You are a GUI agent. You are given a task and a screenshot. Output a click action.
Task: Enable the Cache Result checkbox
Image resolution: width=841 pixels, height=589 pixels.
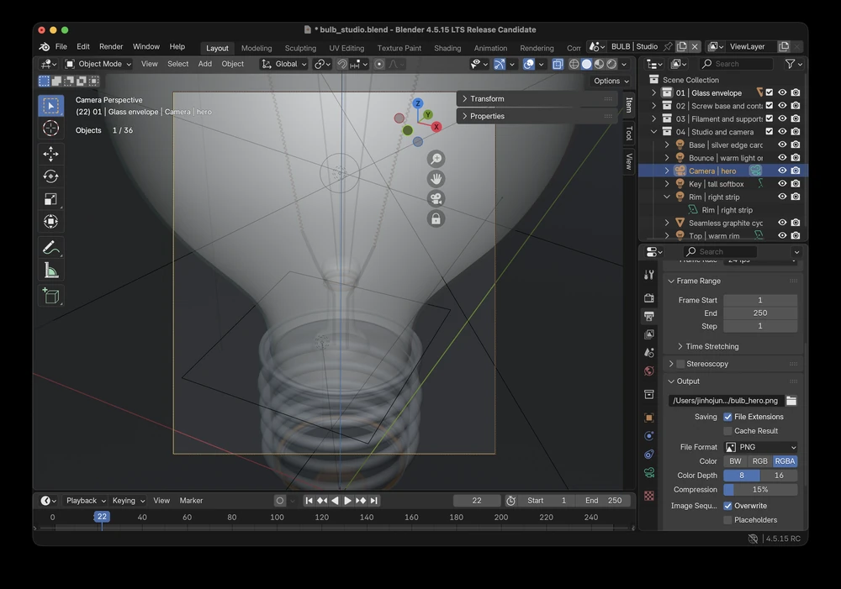click(727, 431)
